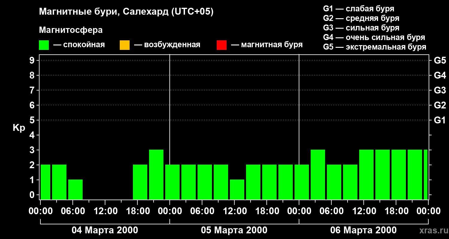Click the 'Магнитосфера' legend heading

[x=71, y=30]
